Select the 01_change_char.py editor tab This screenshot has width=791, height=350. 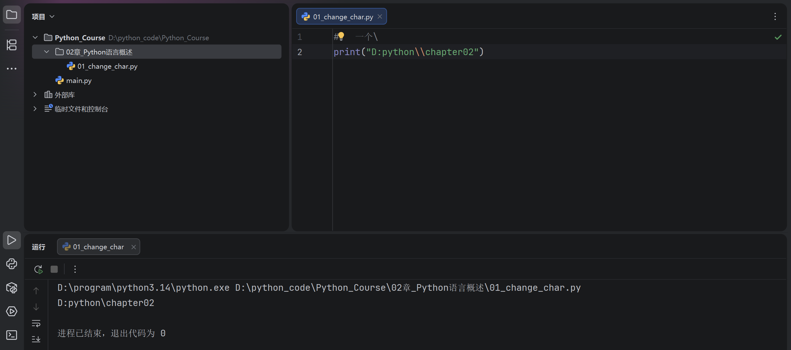click(x=342, y=17)
